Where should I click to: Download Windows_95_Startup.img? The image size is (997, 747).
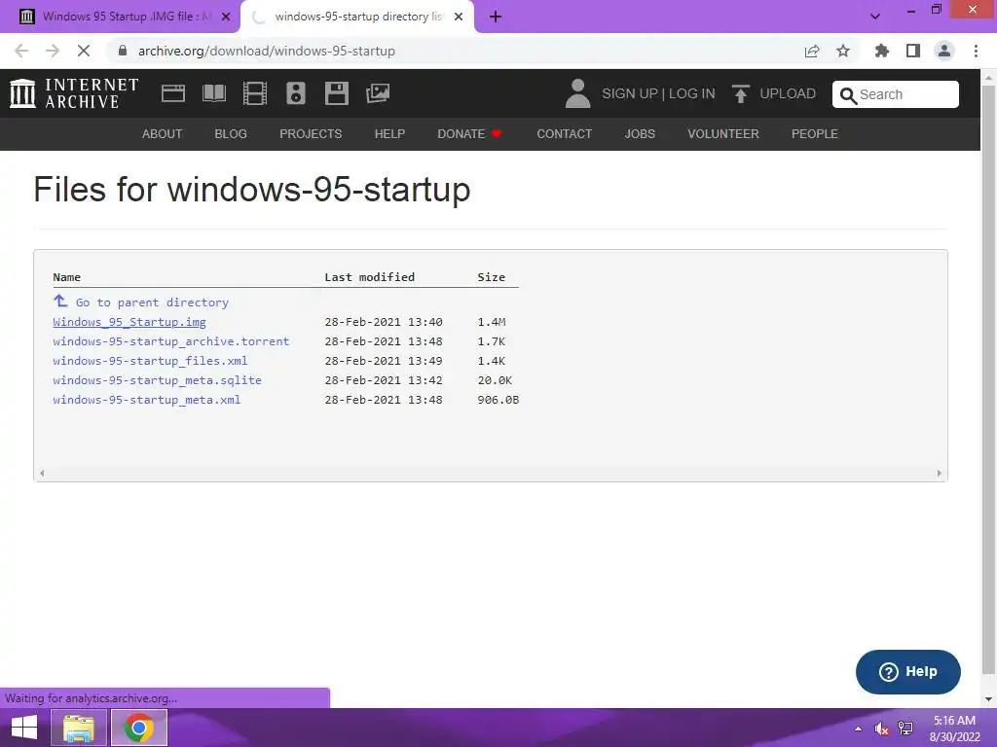pyautogui.click(x=129, y=322)
